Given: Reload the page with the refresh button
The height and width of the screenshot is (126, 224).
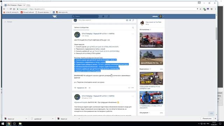Looking at the screenshot, I should [11, 9].
